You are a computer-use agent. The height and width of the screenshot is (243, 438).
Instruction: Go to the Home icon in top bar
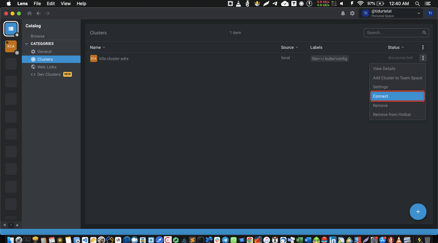[x=30, y=13]
